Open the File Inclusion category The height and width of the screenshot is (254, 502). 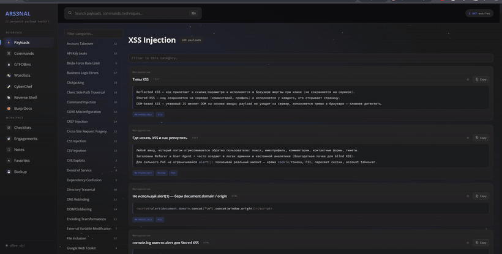(x=92, y=238)
